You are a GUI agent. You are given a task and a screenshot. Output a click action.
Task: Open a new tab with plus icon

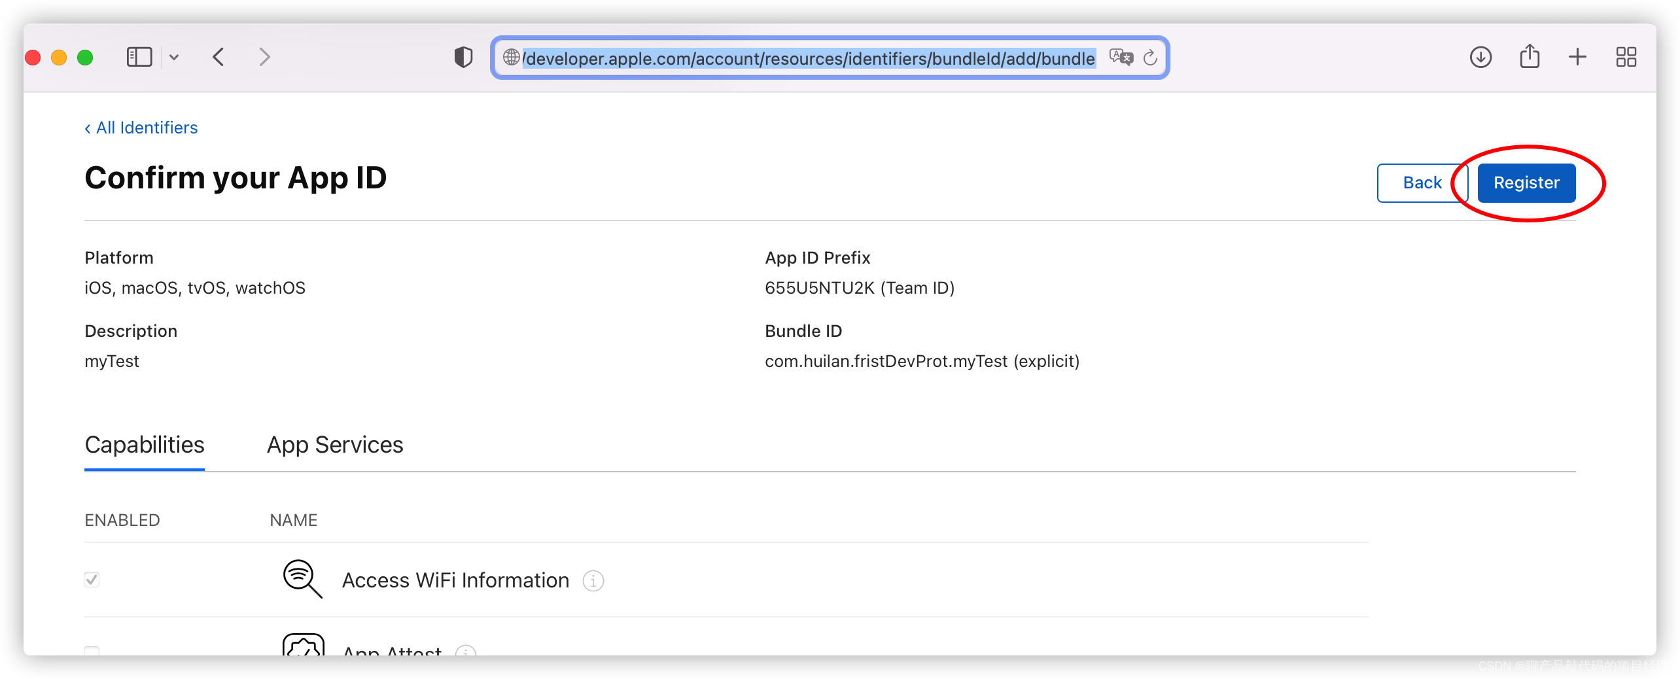1577,58
